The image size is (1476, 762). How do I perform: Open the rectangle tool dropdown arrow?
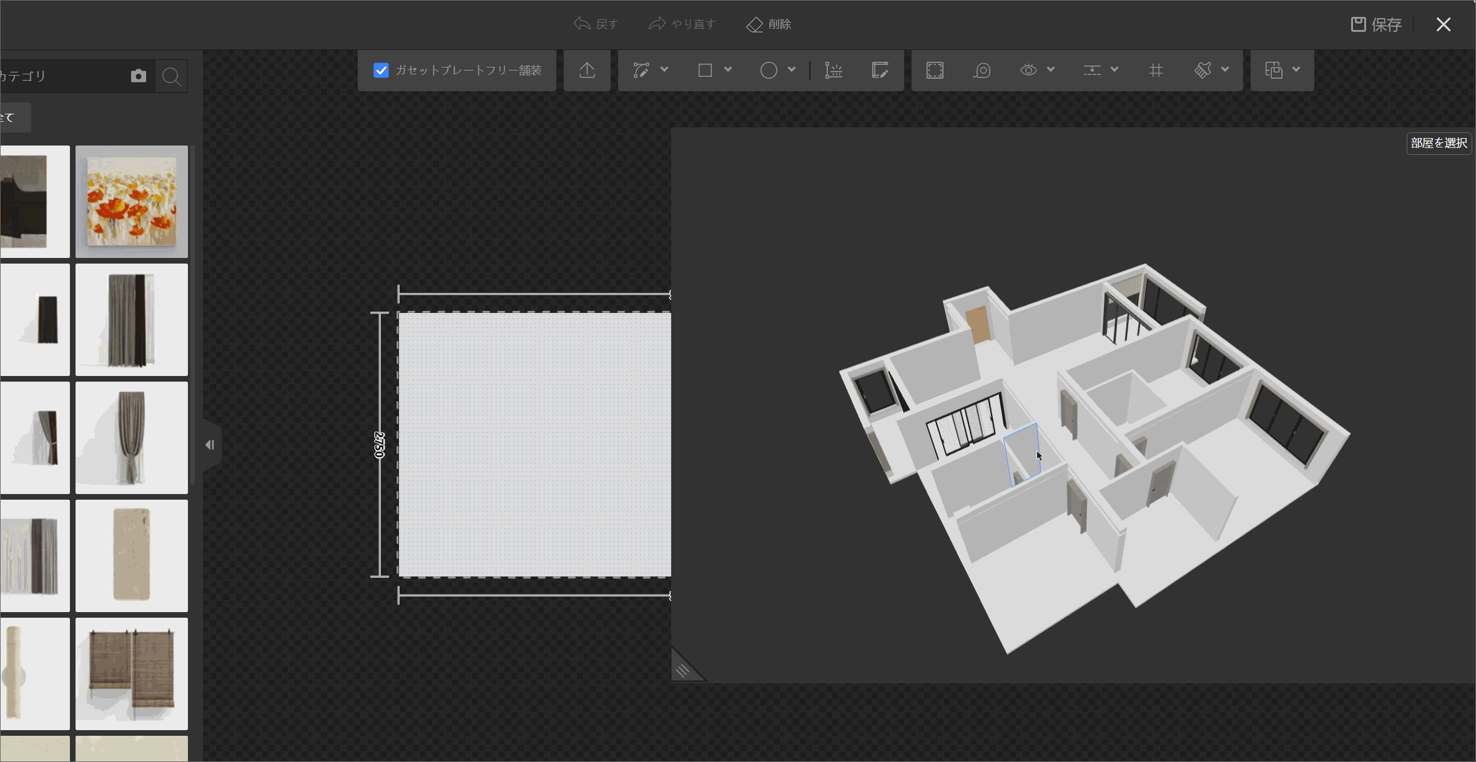point(728,70)
